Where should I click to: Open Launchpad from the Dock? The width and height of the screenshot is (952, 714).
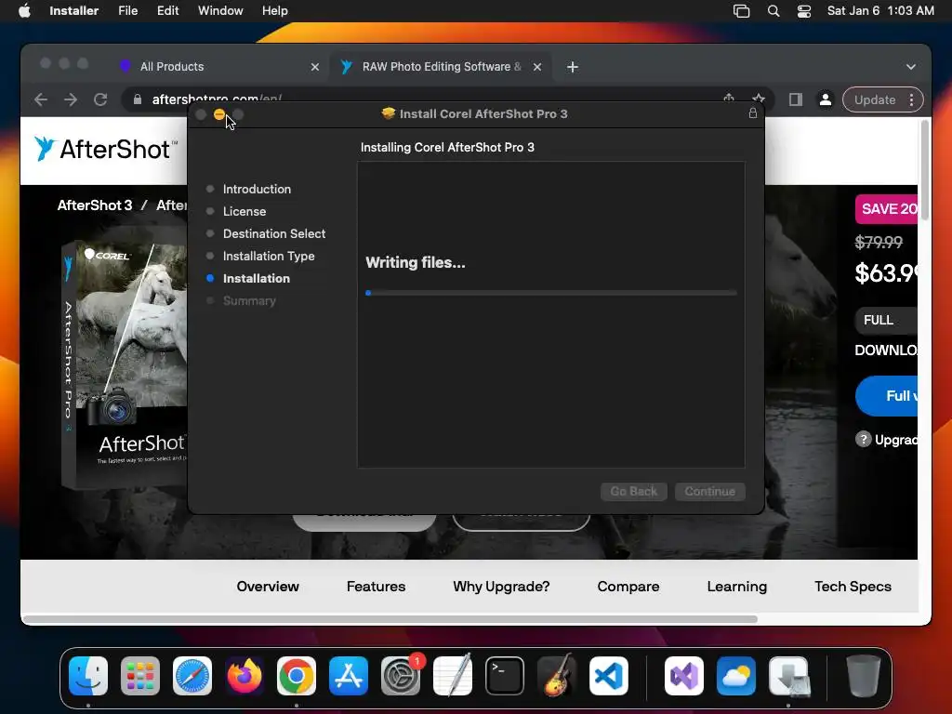pos(140,676)
